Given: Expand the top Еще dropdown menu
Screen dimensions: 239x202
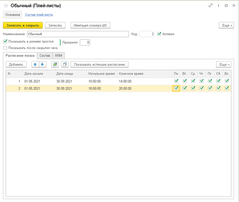Looking at the screenshot, I should [226, 25].
